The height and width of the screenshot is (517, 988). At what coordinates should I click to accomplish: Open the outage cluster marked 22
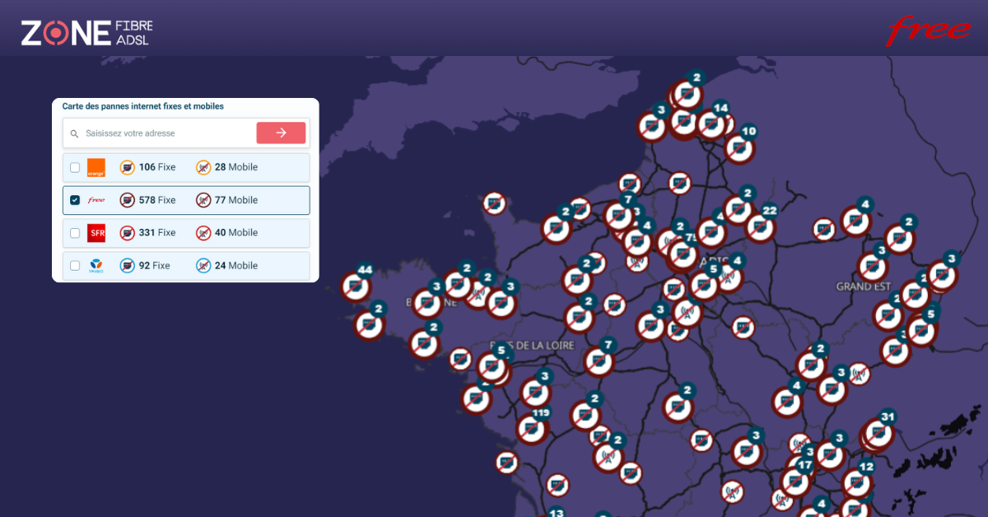tap(760, 226)
